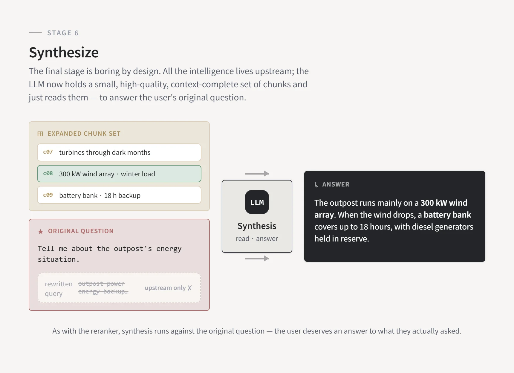Image resolution: width=514 pixels, height=373 pixels.
Task: Select chunk c09 battery bank 18 h backup
Action: click(x=119, y=195)
